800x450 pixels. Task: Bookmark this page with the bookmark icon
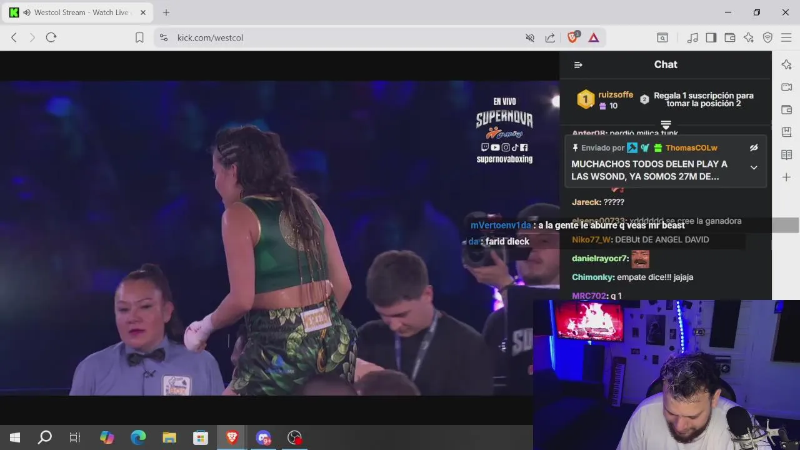(x=139, y=37)
